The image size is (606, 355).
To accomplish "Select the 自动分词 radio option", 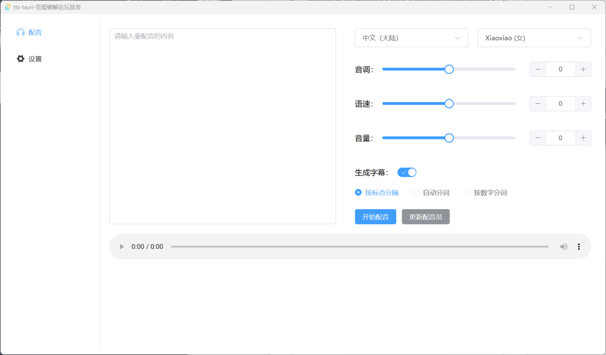I will point(415,192).
